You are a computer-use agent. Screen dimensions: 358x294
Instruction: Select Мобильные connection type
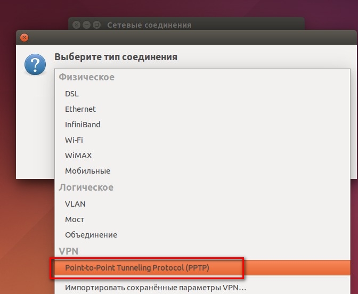click(202, 171)
